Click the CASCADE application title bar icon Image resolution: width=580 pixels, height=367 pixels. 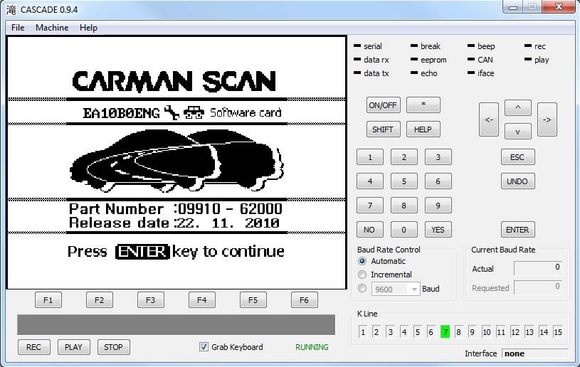(11, 10)
